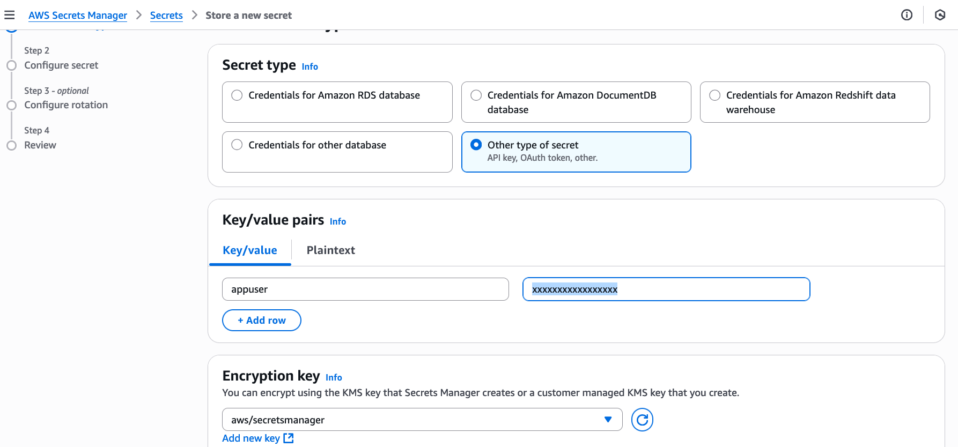The image size is (958, 447).
Task: Refresh the encryption key list
Action: [x=642, y=420]
